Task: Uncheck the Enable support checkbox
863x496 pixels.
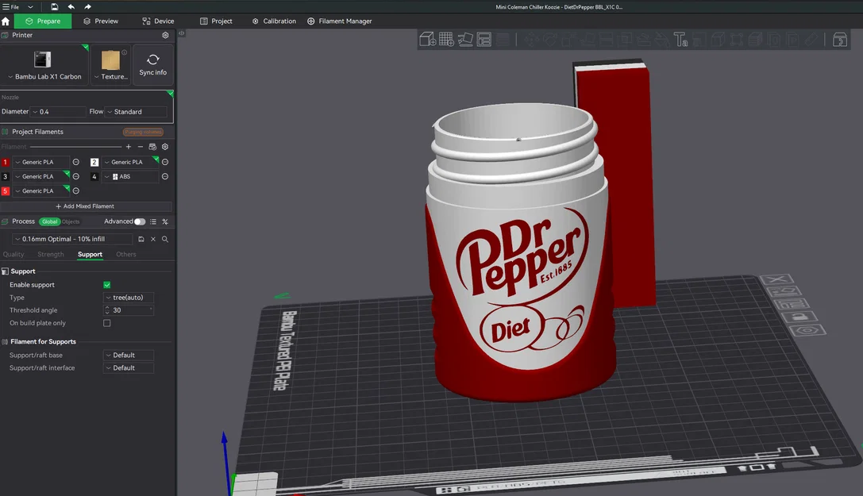Action: [x=106, y=285]
